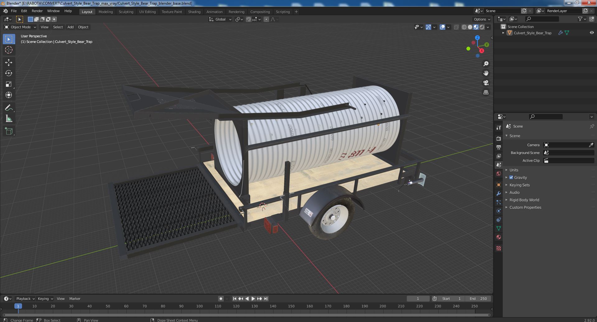This screenshot has width=597, height=322.
Task: Click the eyedropper next to Camera field
Action: click(x=591, y=145)
